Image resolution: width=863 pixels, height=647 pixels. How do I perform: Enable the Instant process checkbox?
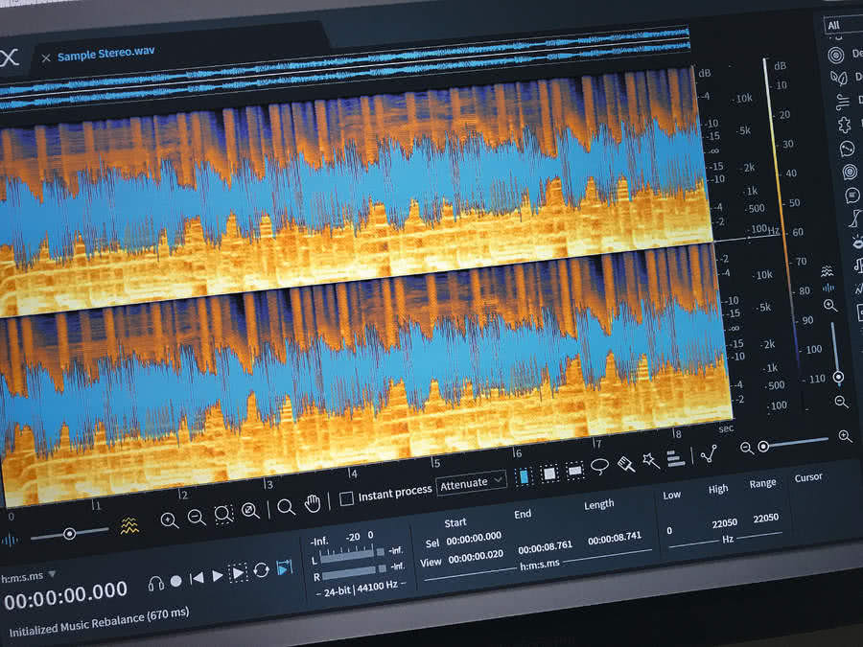click(x=346, y=499)
